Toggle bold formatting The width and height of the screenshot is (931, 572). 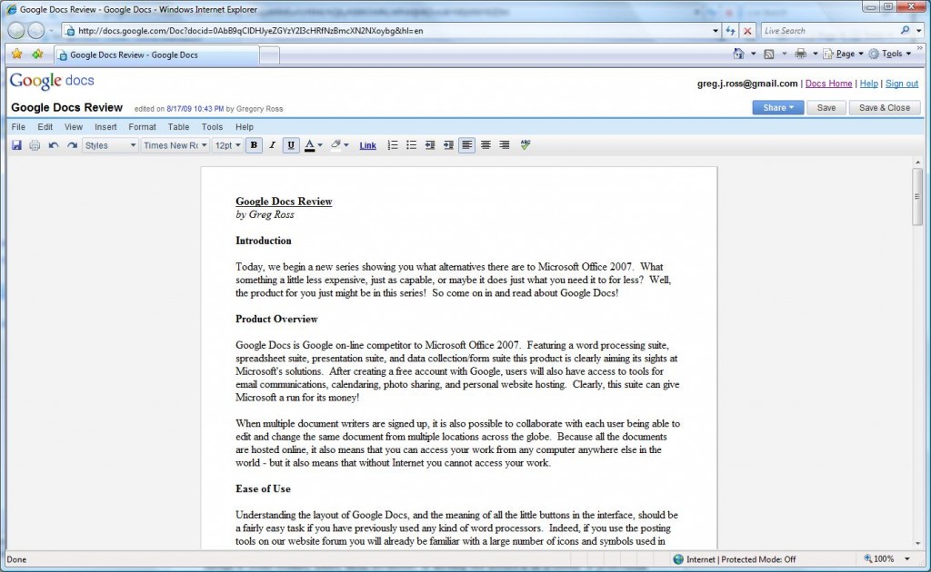(254, 145)
